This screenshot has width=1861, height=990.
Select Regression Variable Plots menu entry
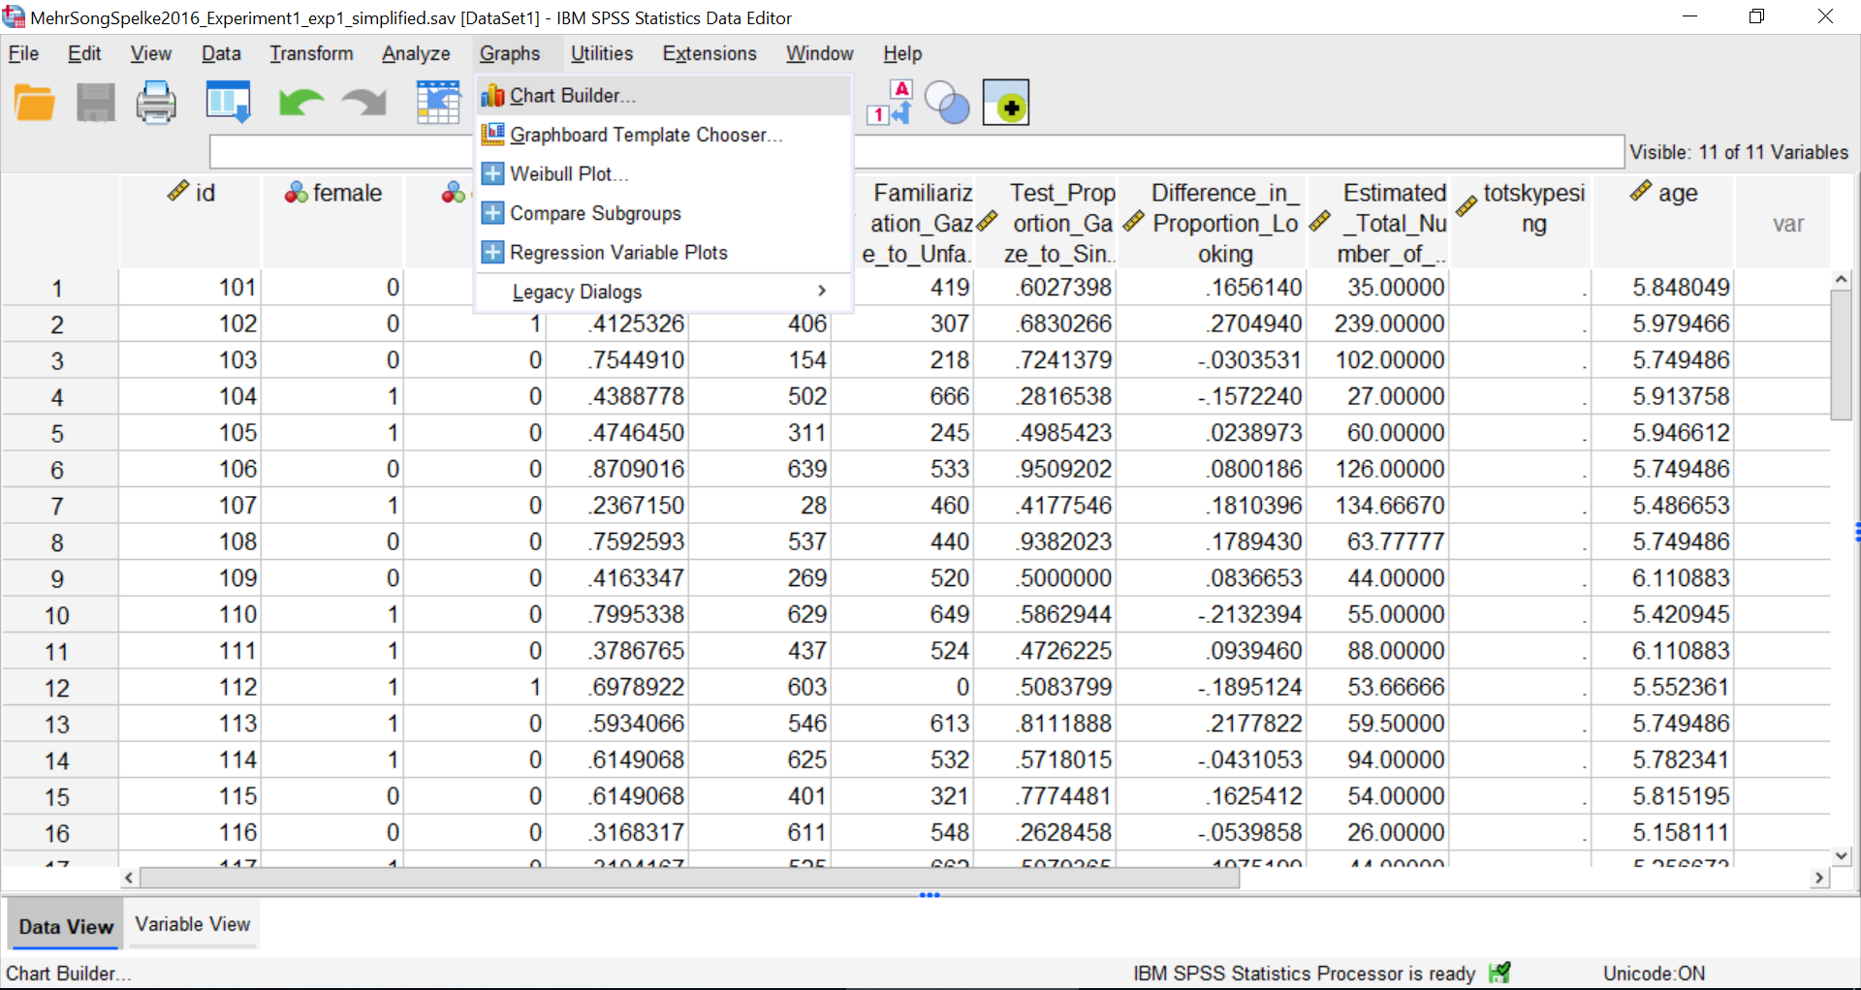[664, 252]
